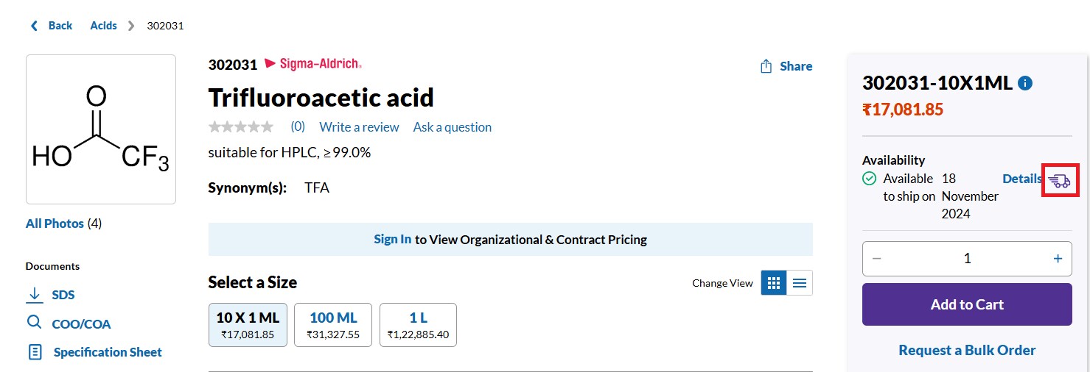Click the COO/COA search icon
Screen dimensions: 1090x372
[34, 323]
